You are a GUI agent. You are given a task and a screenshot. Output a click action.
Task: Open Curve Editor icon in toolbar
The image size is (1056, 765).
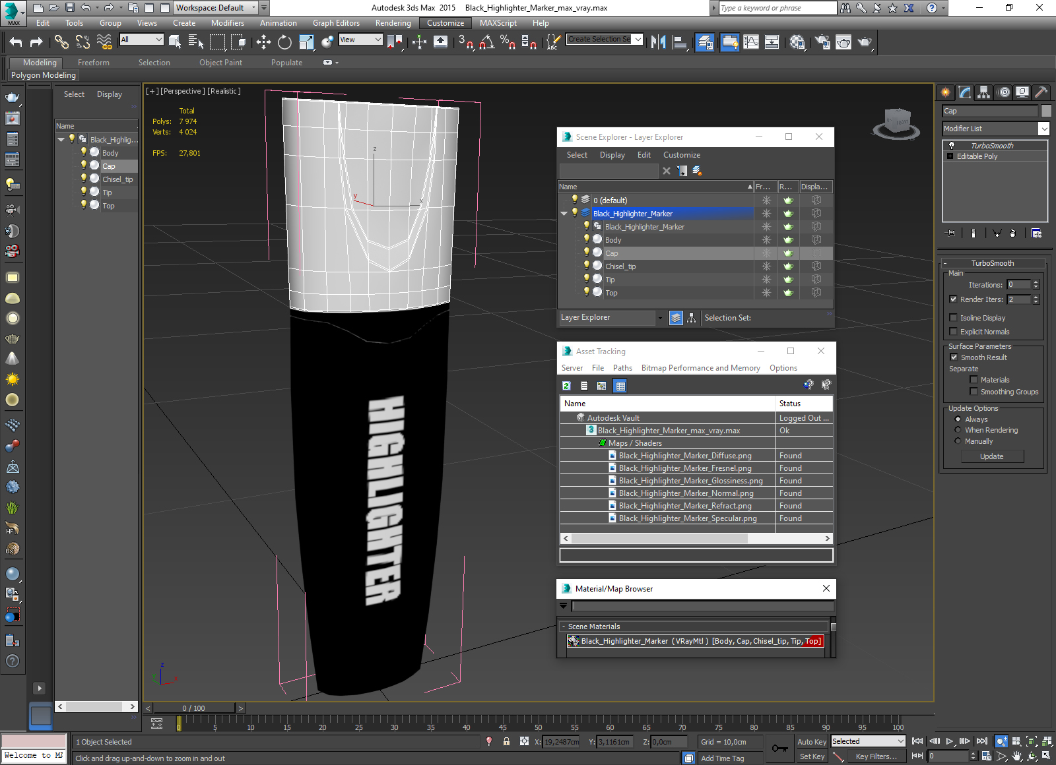point(751,42)
